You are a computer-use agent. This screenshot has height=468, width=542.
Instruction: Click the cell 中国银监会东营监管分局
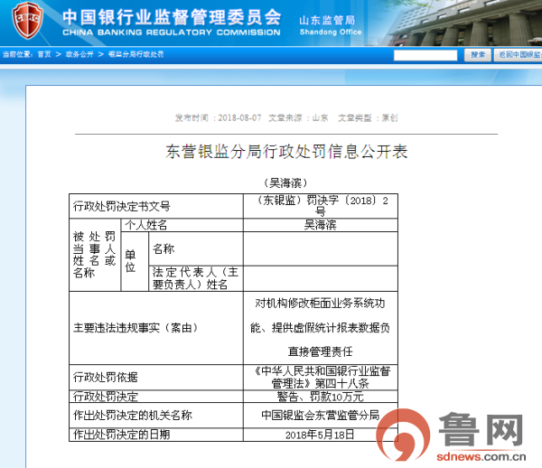[321, 415]
